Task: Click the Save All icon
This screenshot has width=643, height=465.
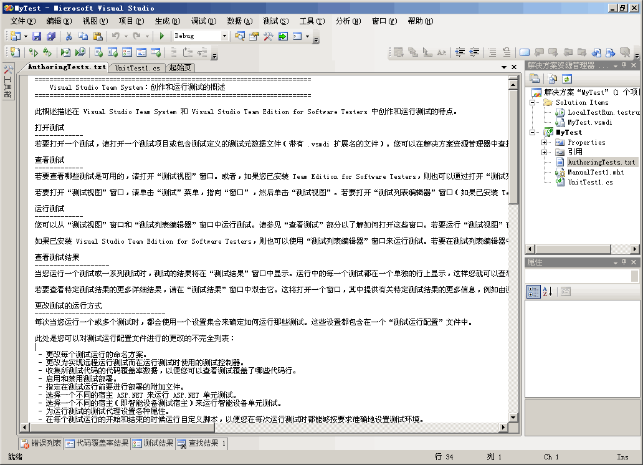Action: [x=51, y=36]
